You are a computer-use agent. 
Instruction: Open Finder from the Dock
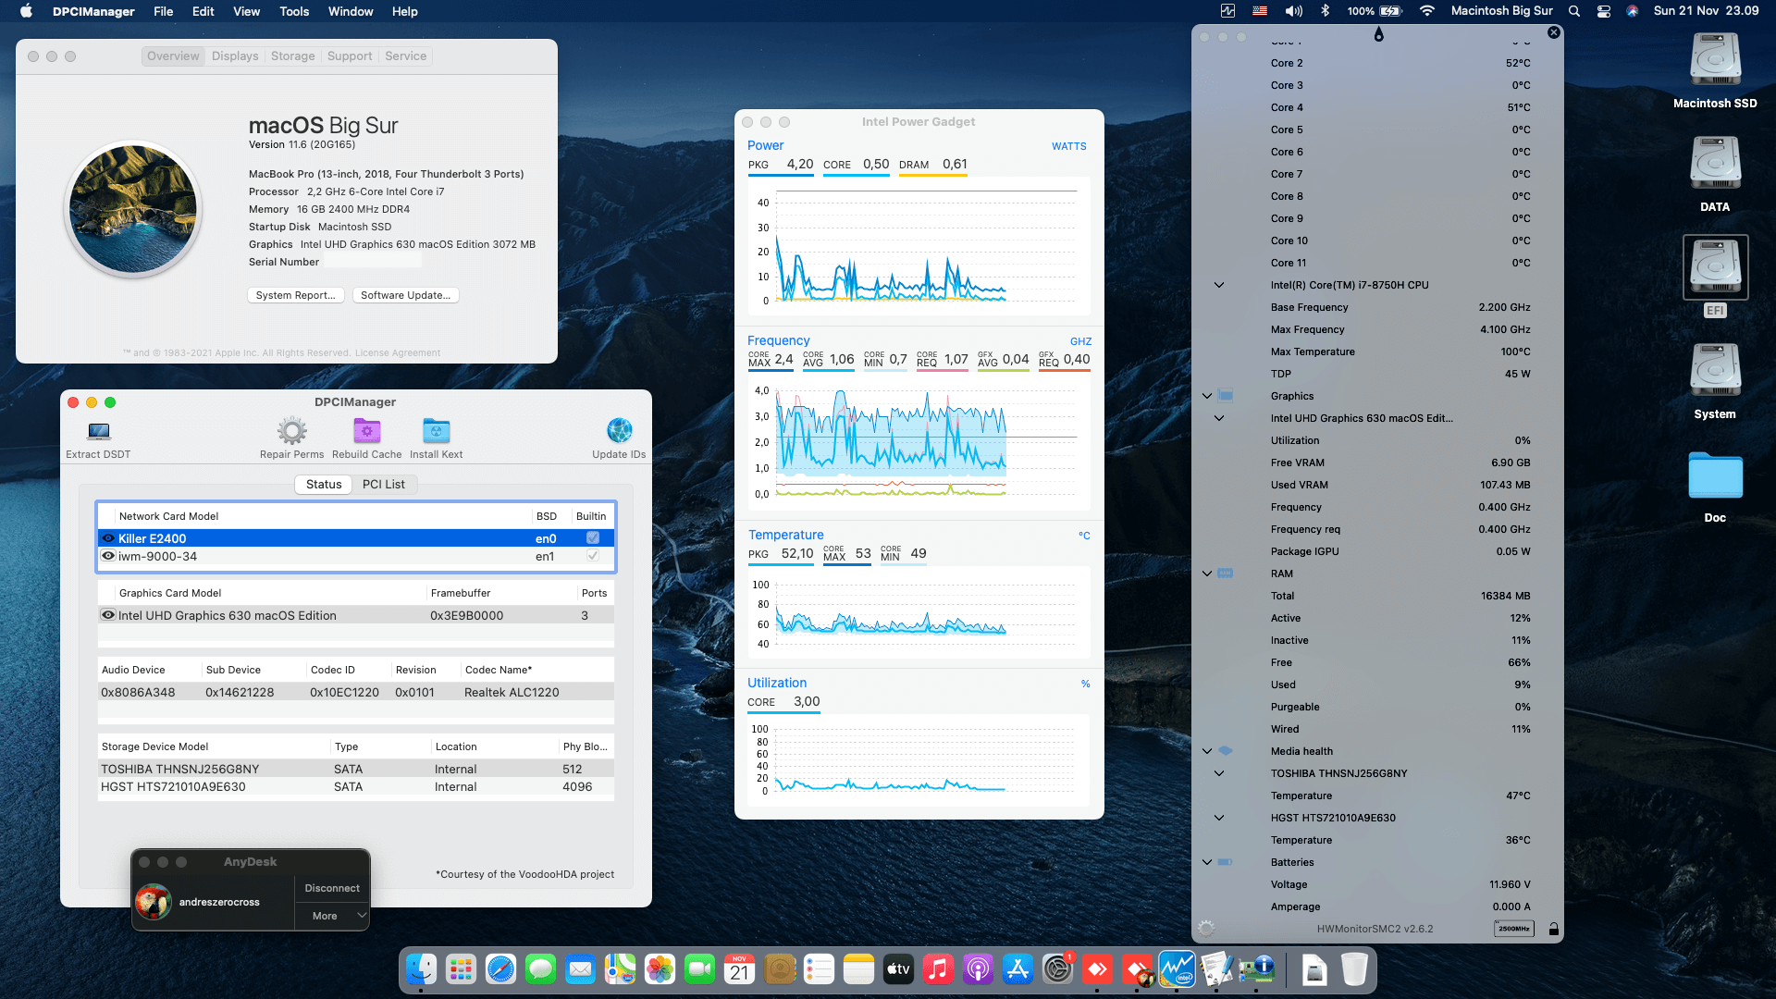[x=421, y=969]
